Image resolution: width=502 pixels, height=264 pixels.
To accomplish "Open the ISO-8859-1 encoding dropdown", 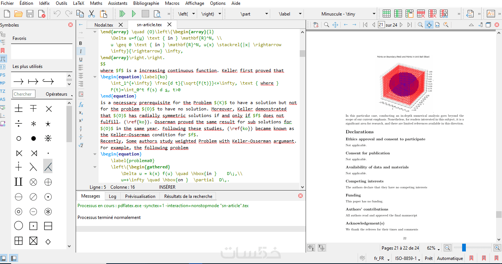I will point(408,258).
